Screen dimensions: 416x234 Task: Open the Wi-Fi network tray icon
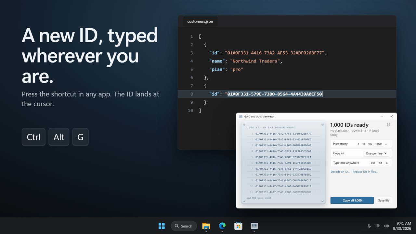pyautogui.click(x=378, y=226)
